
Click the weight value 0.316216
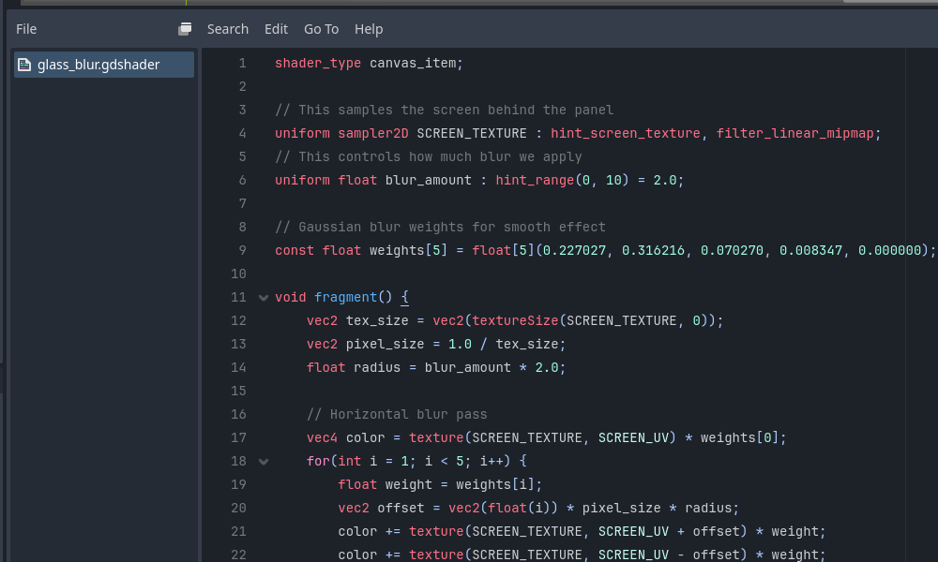pyautogui.click(x=653, y=251)
